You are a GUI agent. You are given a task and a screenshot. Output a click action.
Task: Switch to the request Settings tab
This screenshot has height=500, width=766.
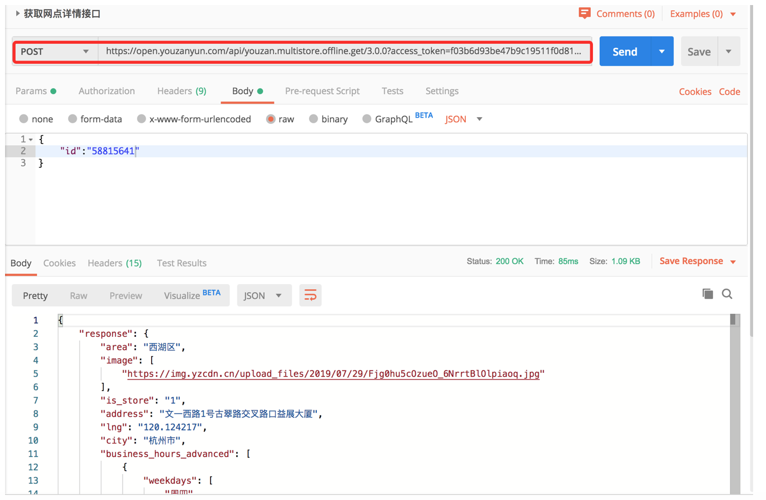pyautogui.click(x=442, y=91)
